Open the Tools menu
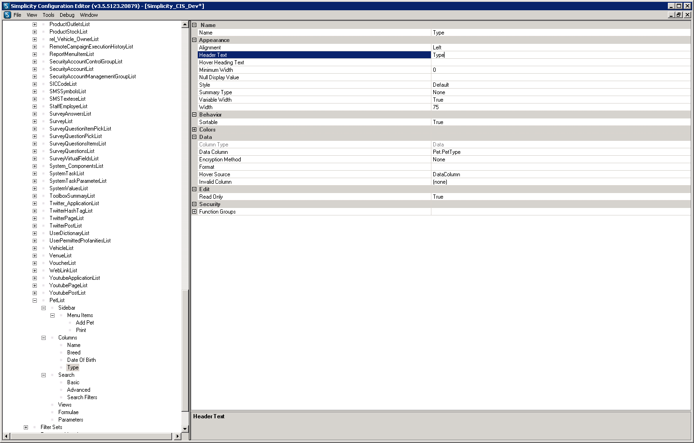Image resolution: width=694 pixels, height=443 pixels. coord(49,15)
